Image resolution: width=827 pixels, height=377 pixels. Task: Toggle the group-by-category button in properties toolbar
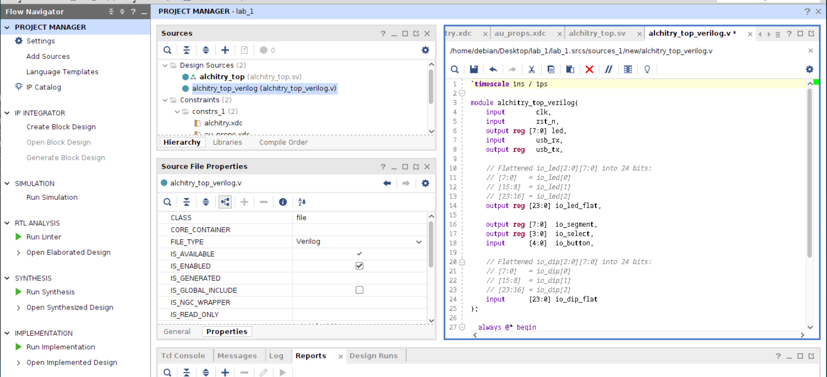(x=225, y=202)
